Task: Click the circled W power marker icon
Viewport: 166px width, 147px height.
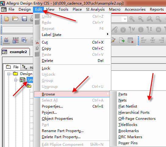Action: 158,30
